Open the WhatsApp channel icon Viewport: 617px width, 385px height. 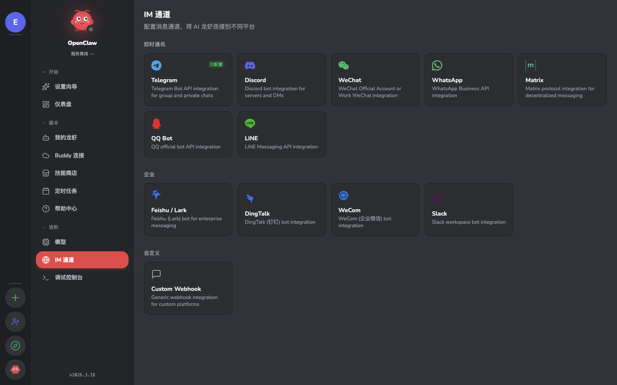click(437, 65)
